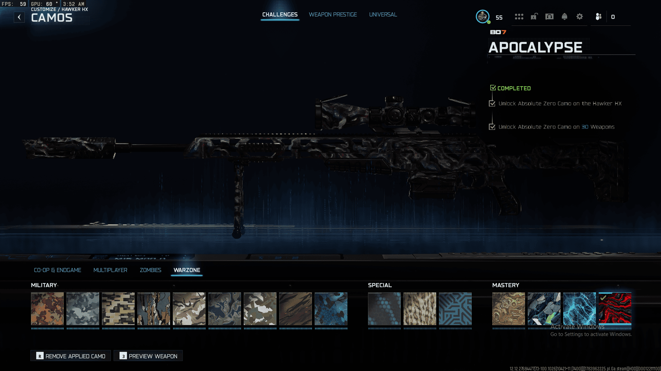Click Preview Weapon button
This screenshot has height=371, width=661.
point(148,356)
